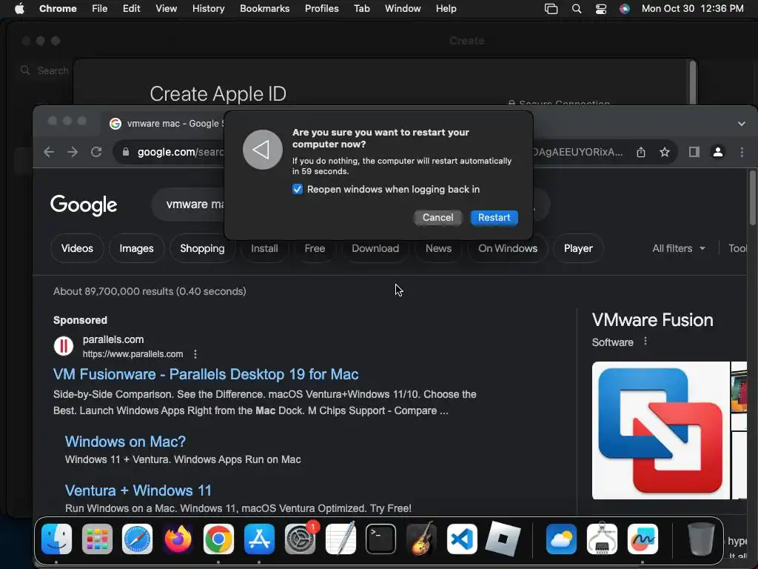Open the Apple menu

[x=19, y=8]
